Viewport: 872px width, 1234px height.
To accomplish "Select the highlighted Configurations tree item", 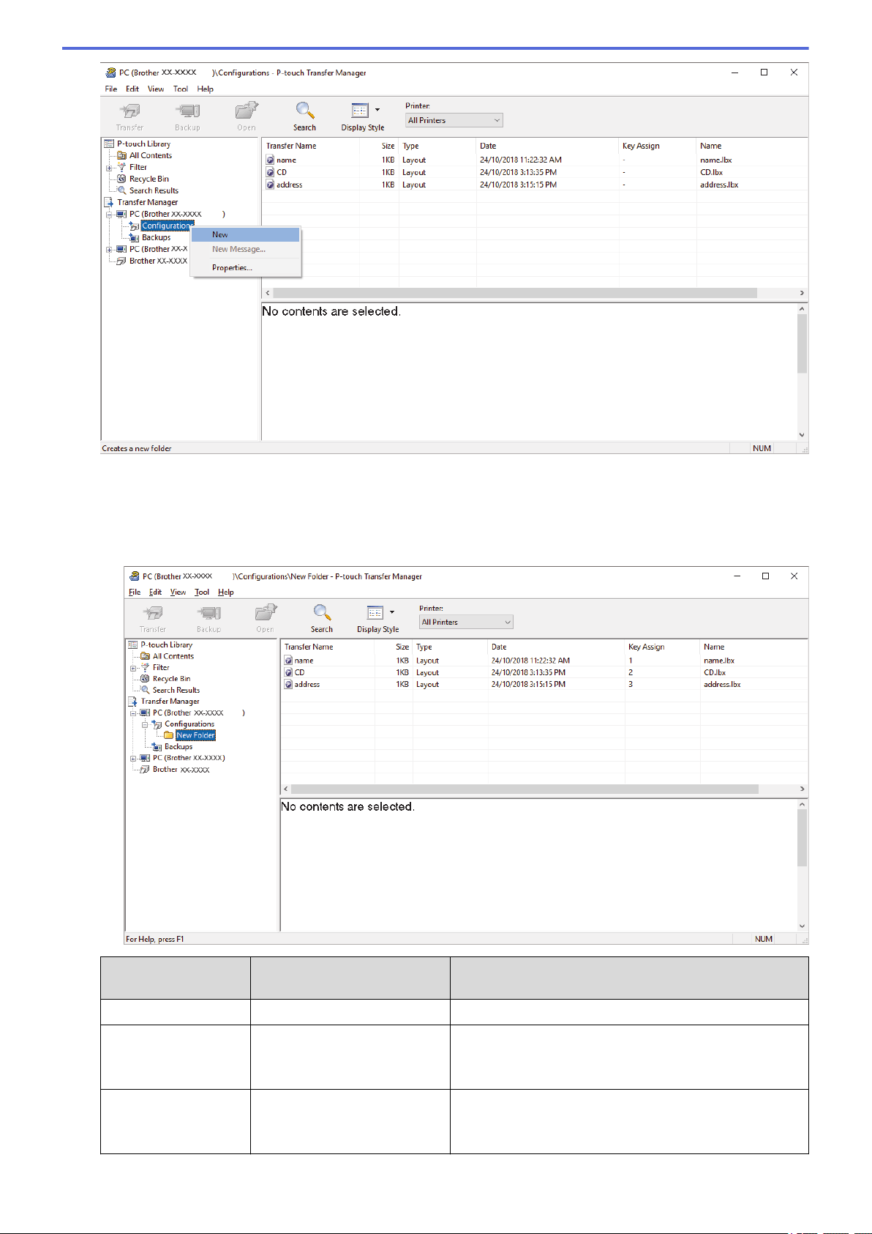I will pyautogui.click(x=168, y=226).
